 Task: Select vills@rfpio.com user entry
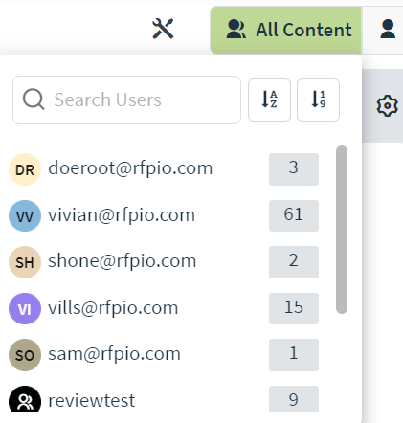(x=113, y=308)
